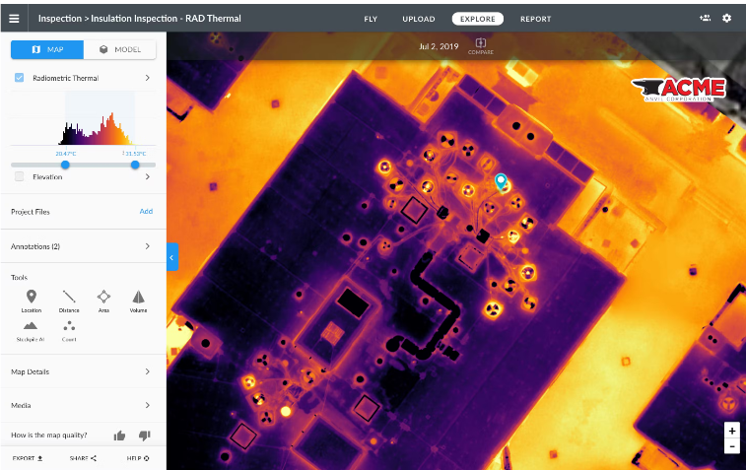This screenshot has height=470, width=746.
Task: Click the HELP button
Action: tap(138, 458)
